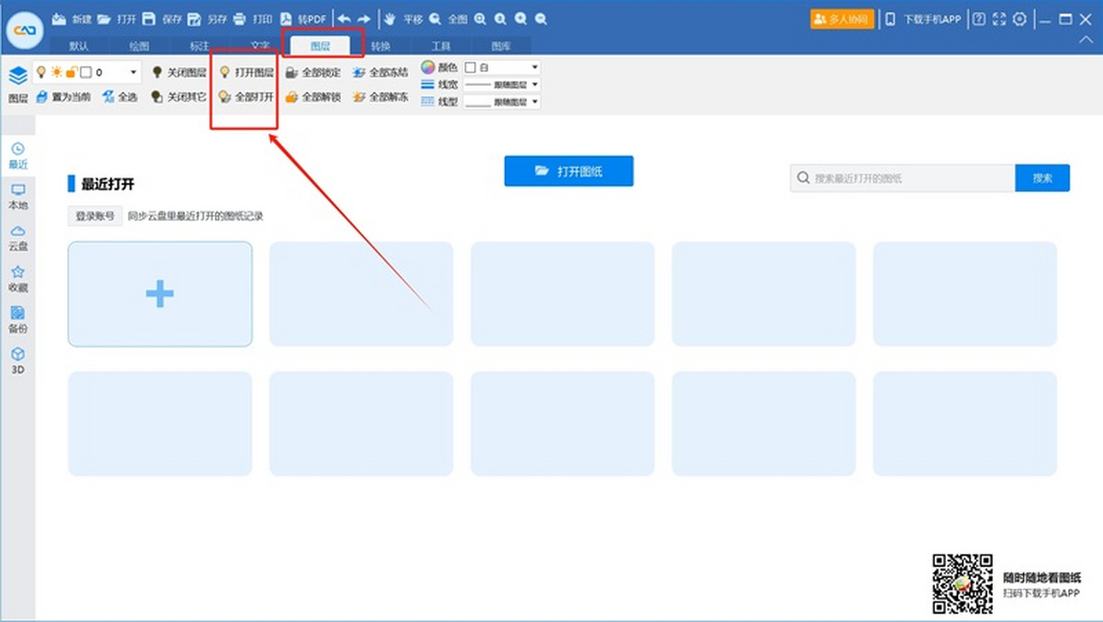This screenshot has height=622, width=1103.
Task: Click the 全部解冻 (unfreeze all) icon
Action: point(359,96)
